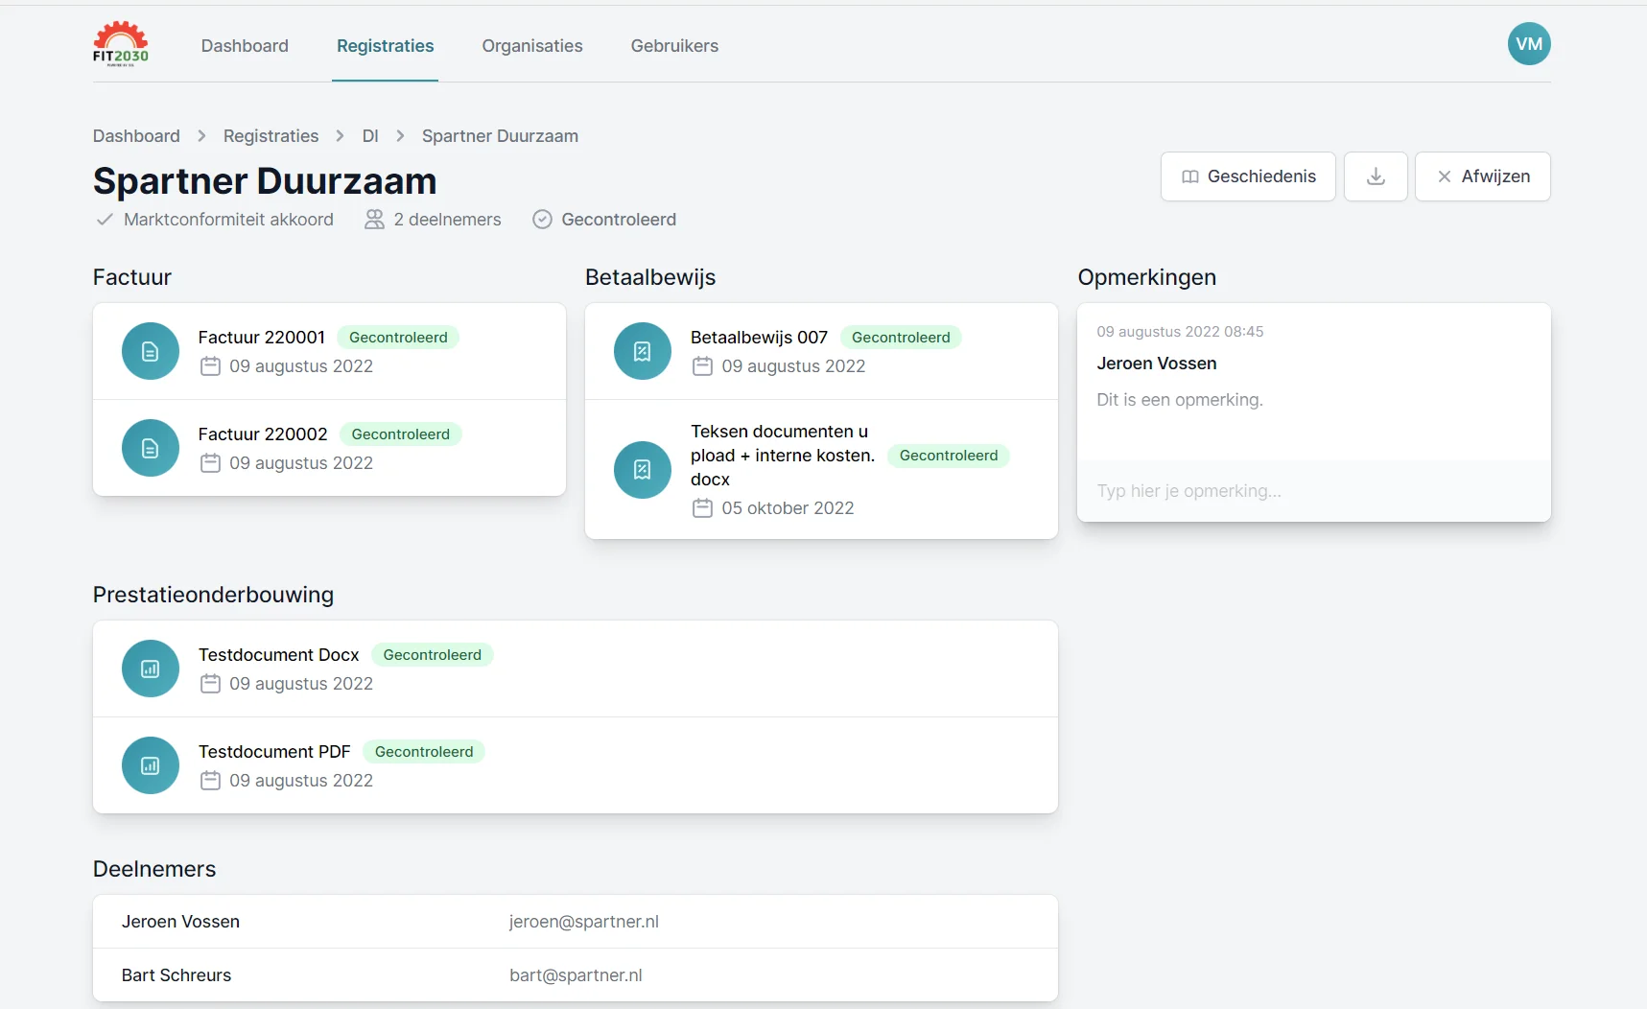Click the DI breadcrumb link
The height and width of the screenshot is (1009, 1647).
[370, 136]
